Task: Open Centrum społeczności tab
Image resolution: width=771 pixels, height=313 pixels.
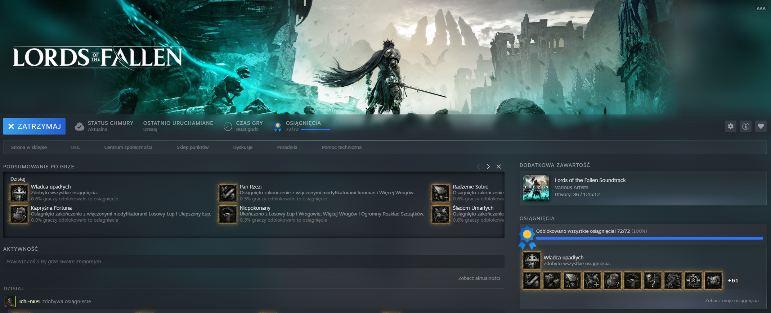Action: [128, 148]
